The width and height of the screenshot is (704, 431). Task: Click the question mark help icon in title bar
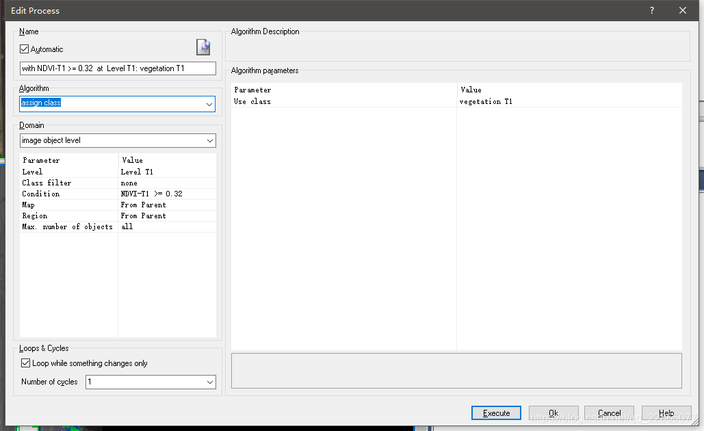pyautogui.click(x=652, y=10)
